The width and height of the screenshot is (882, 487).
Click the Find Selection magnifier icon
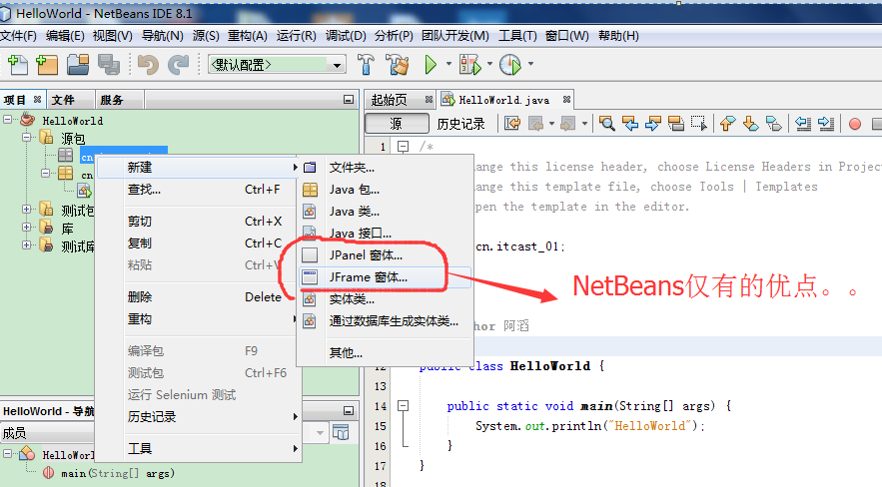[x=607, y=124]
